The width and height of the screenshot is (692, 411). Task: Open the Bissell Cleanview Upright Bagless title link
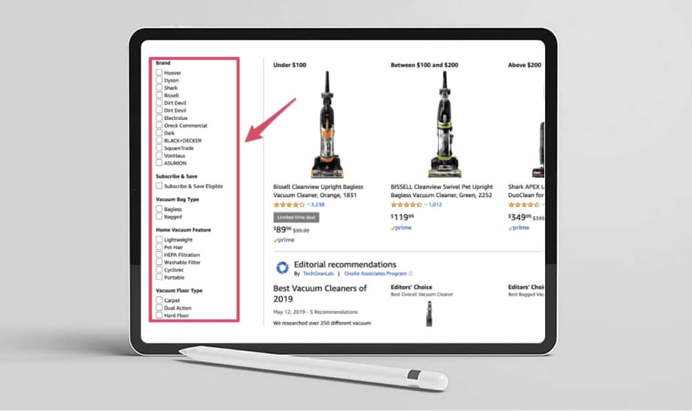tap(318, 191)
